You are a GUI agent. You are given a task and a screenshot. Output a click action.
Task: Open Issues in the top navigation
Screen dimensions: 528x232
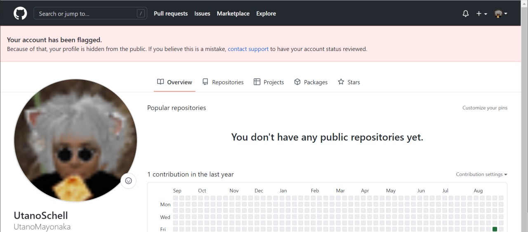click(x=202, y=14)
